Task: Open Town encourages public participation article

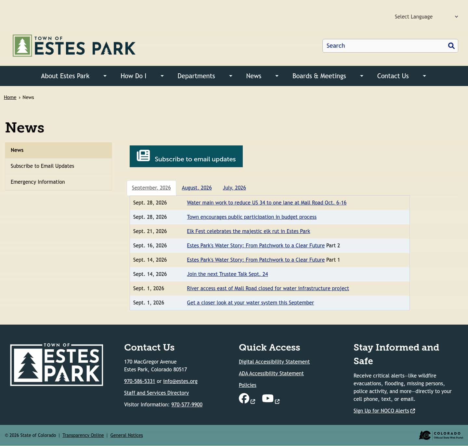Action: (252, 217)
